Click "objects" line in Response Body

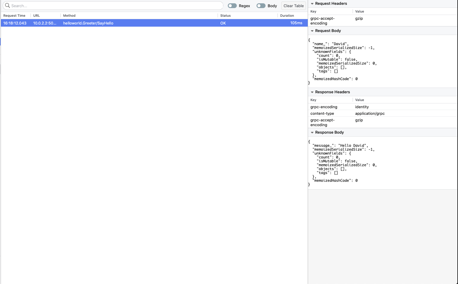(332, 169)
